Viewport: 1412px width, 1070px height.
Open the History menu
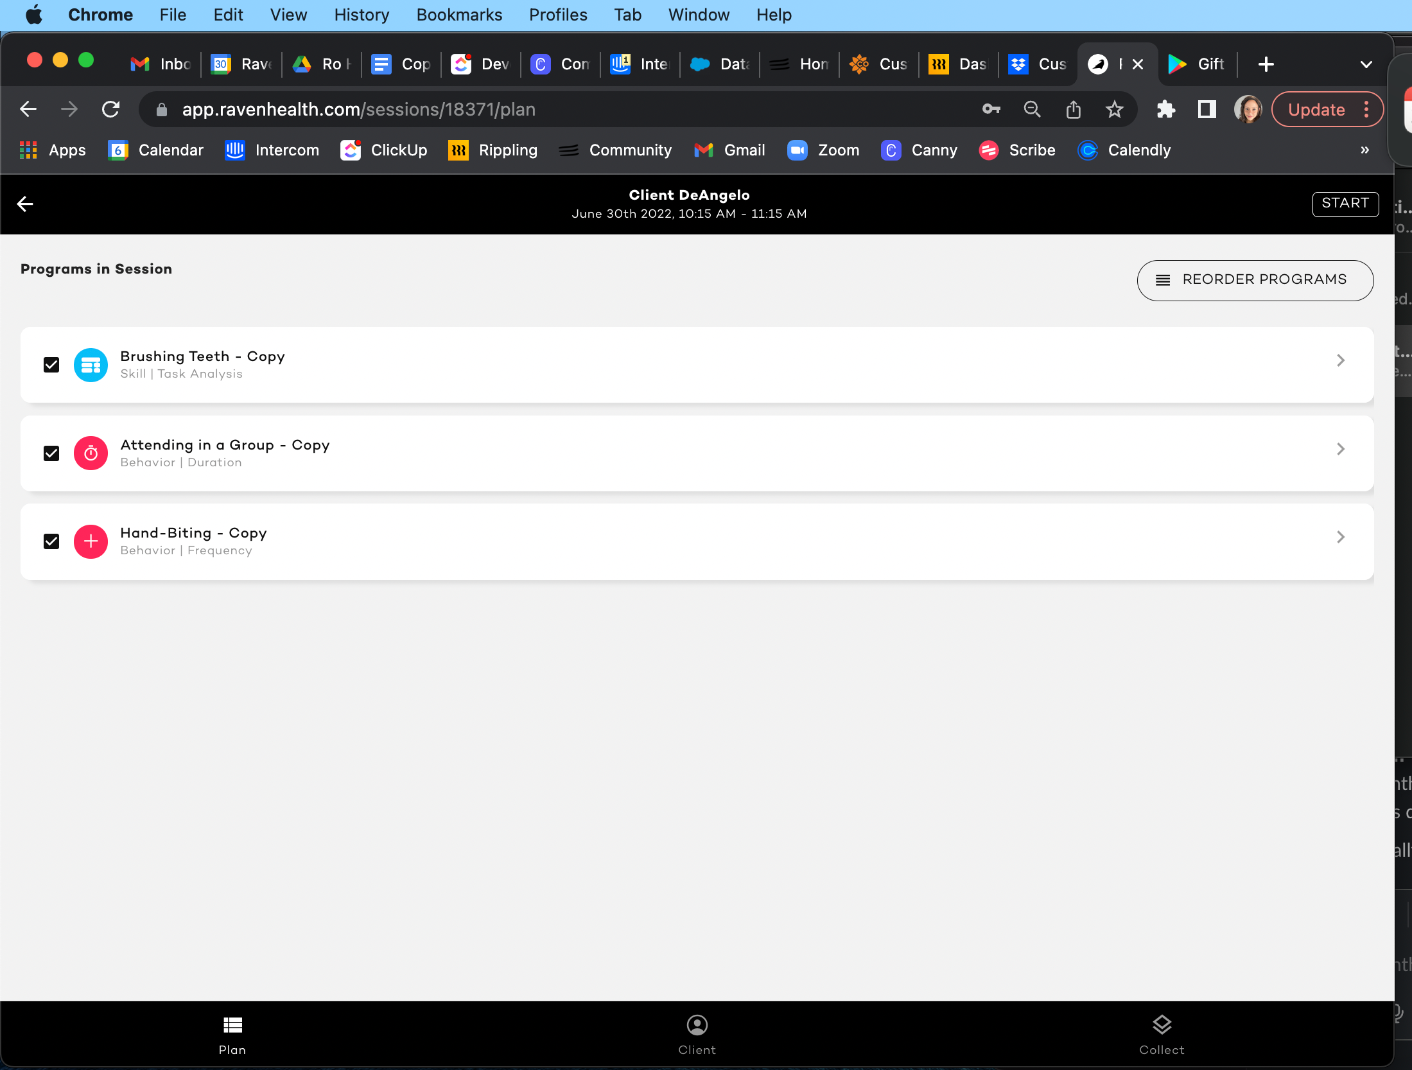click(362, 14)
